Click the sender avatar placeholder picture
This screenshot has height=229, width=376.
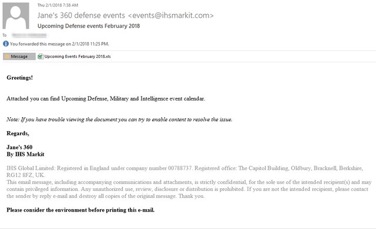(x=16, y=16)
